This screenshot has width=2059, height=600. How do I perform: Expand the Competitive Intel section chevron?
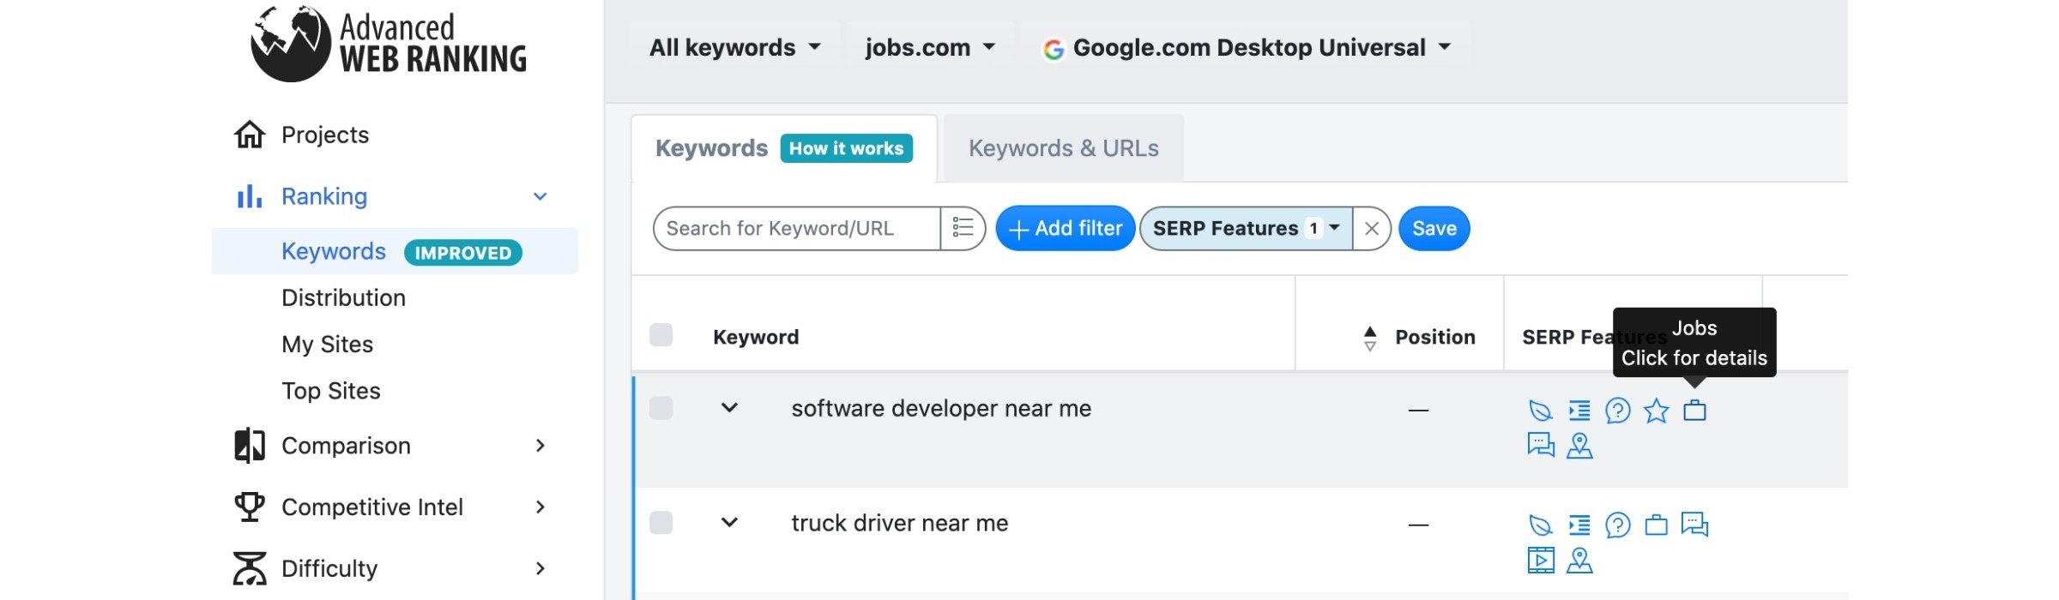pos(540,507)
